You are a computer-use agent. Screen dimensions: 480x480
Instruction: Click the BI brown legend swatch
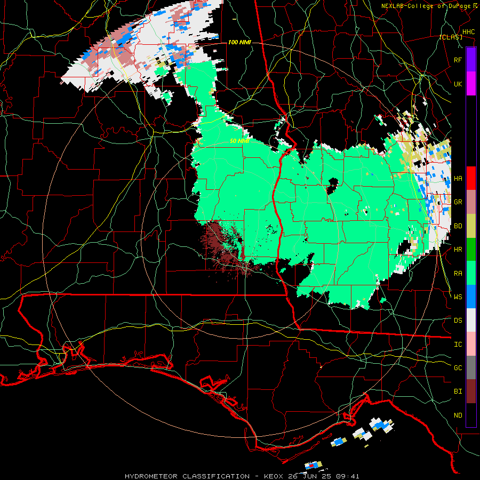point(471,391)
